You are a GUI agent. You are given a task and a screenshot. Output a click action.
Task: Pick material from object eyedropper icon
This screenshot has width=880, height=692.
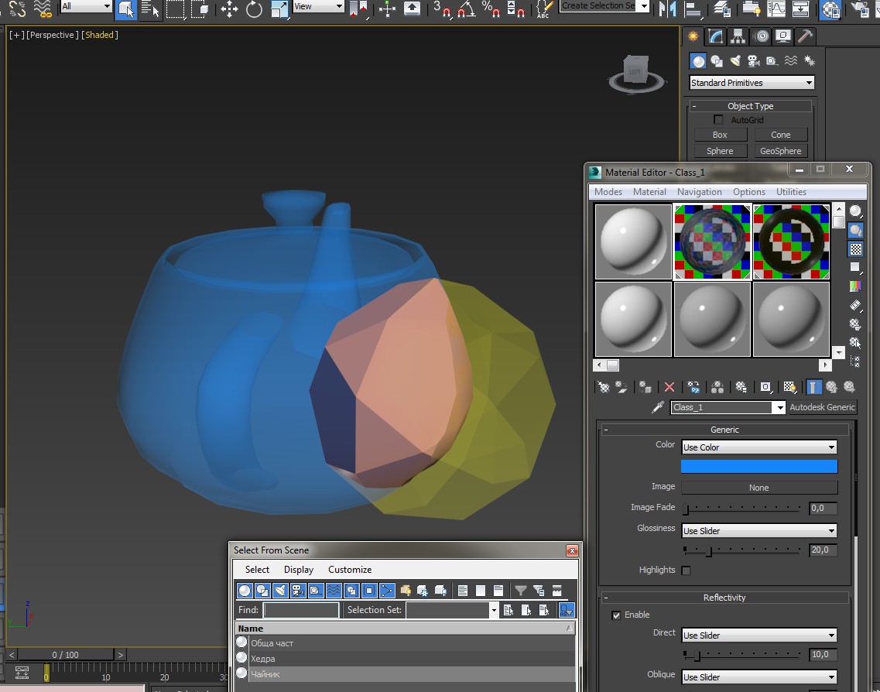click(657, 407)
